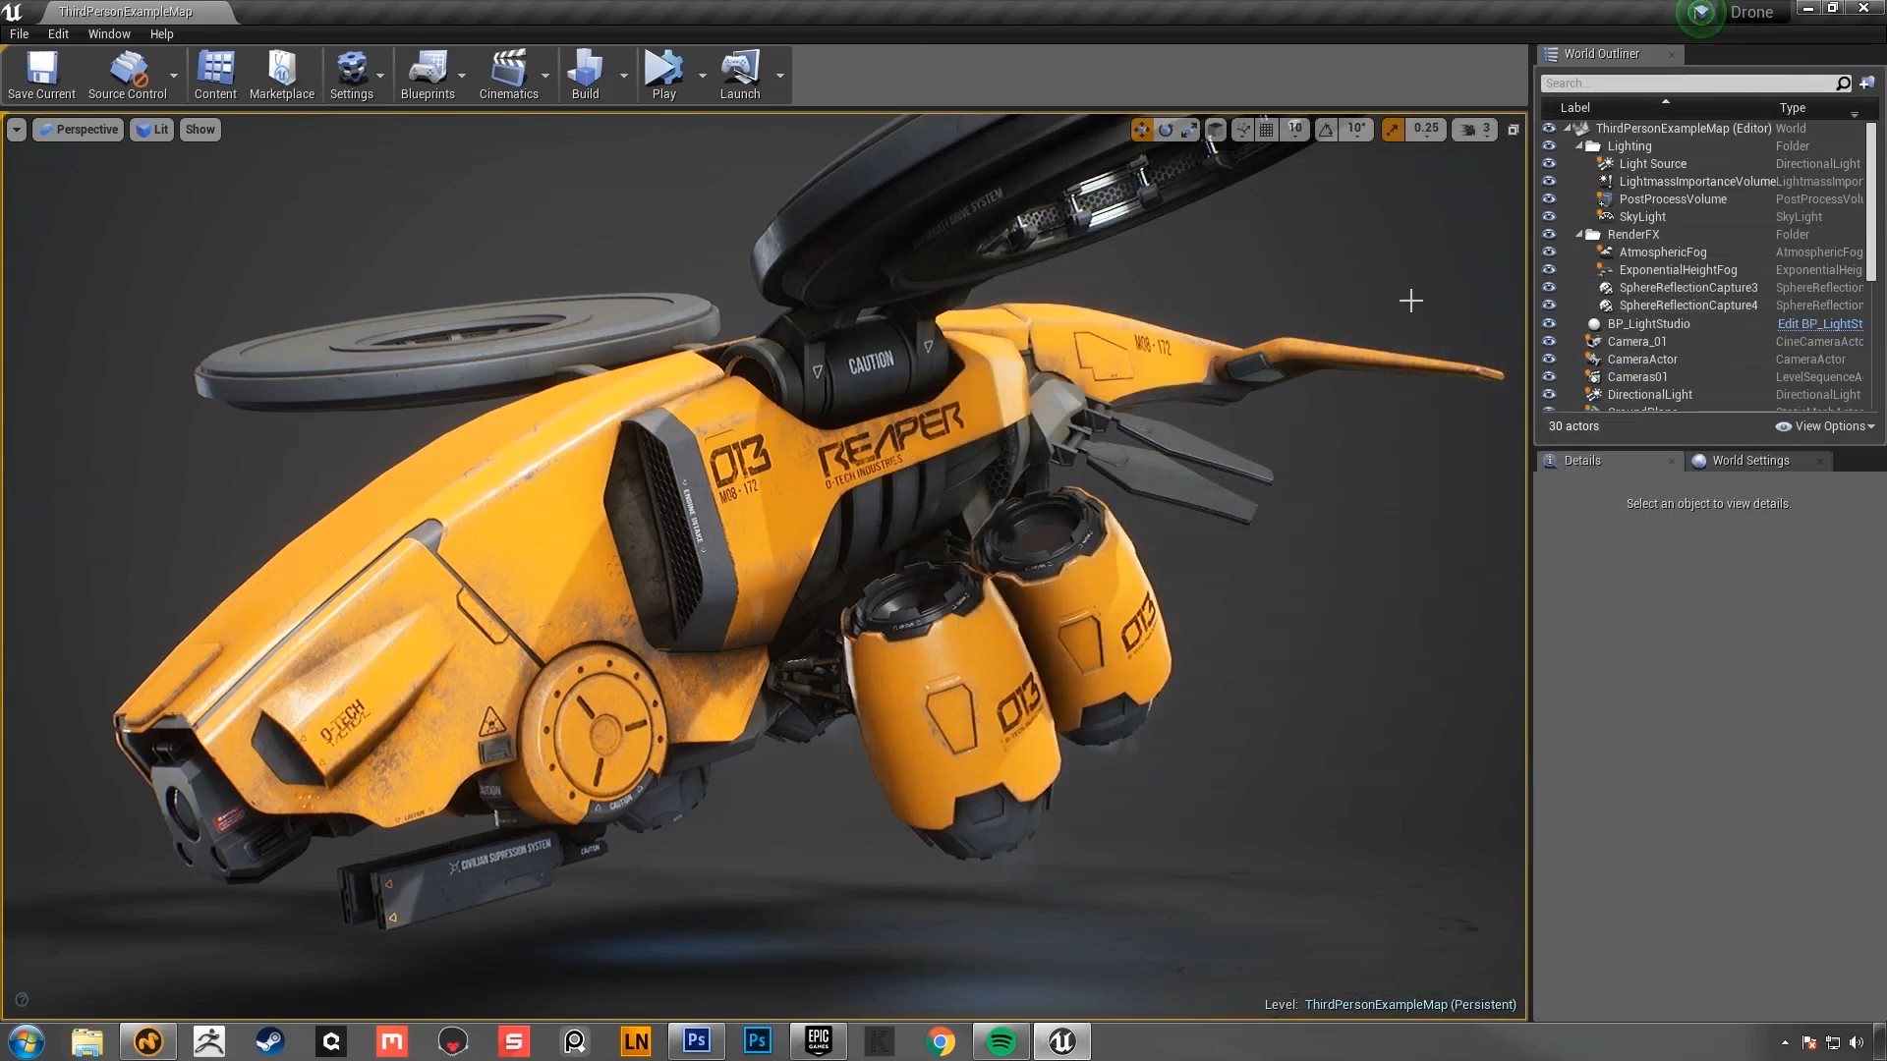Open the Cinematics toolbar icon
The image size is (1887, 1061).
509,69
